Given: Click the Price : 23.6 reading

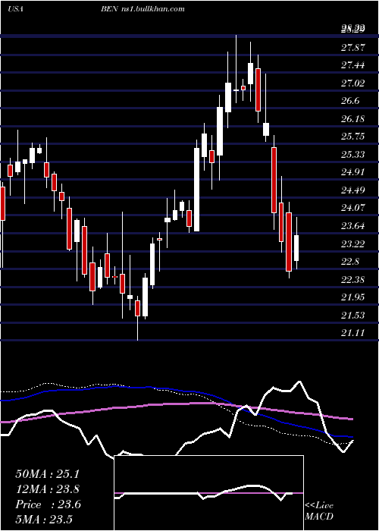Looking at the screenshot, I should 48,504.
